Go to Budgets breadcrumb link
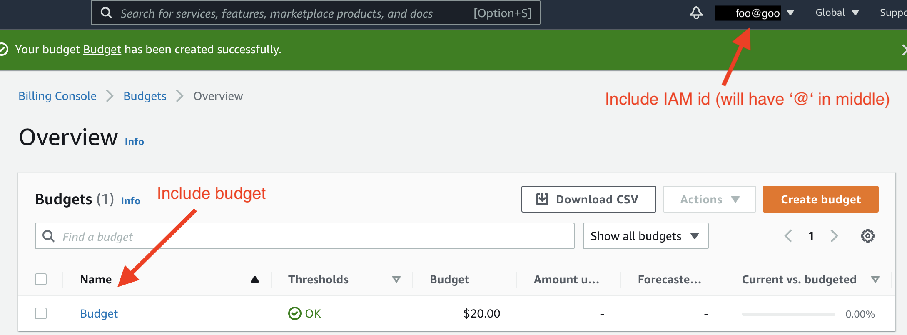907x335 pixels. [145, 96]
